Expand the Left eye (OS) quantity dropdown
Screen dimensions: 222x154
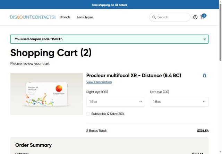(179, 102)
